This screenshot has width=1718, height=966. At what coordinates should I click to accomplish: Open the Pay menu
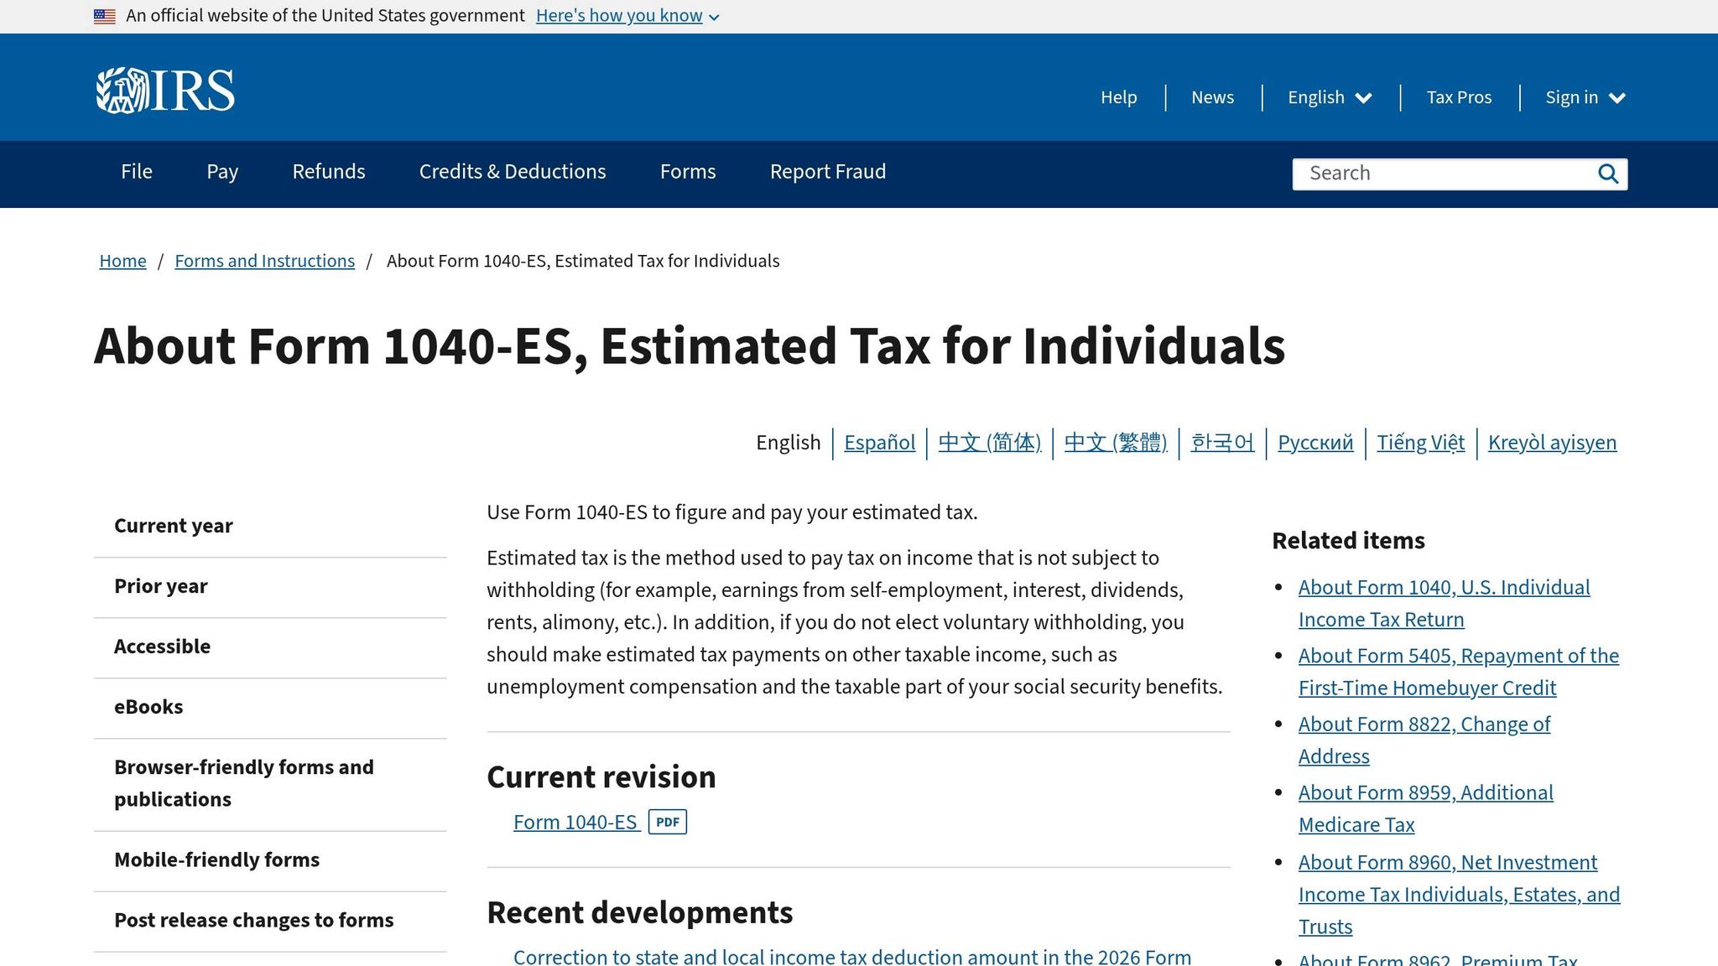tap(222, 172)
